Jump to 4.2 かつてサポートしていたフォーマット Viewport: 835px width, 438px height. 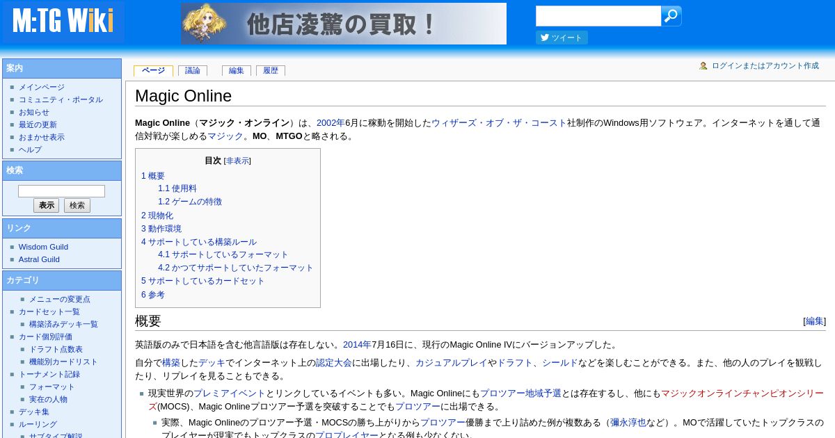pos(236,268)
